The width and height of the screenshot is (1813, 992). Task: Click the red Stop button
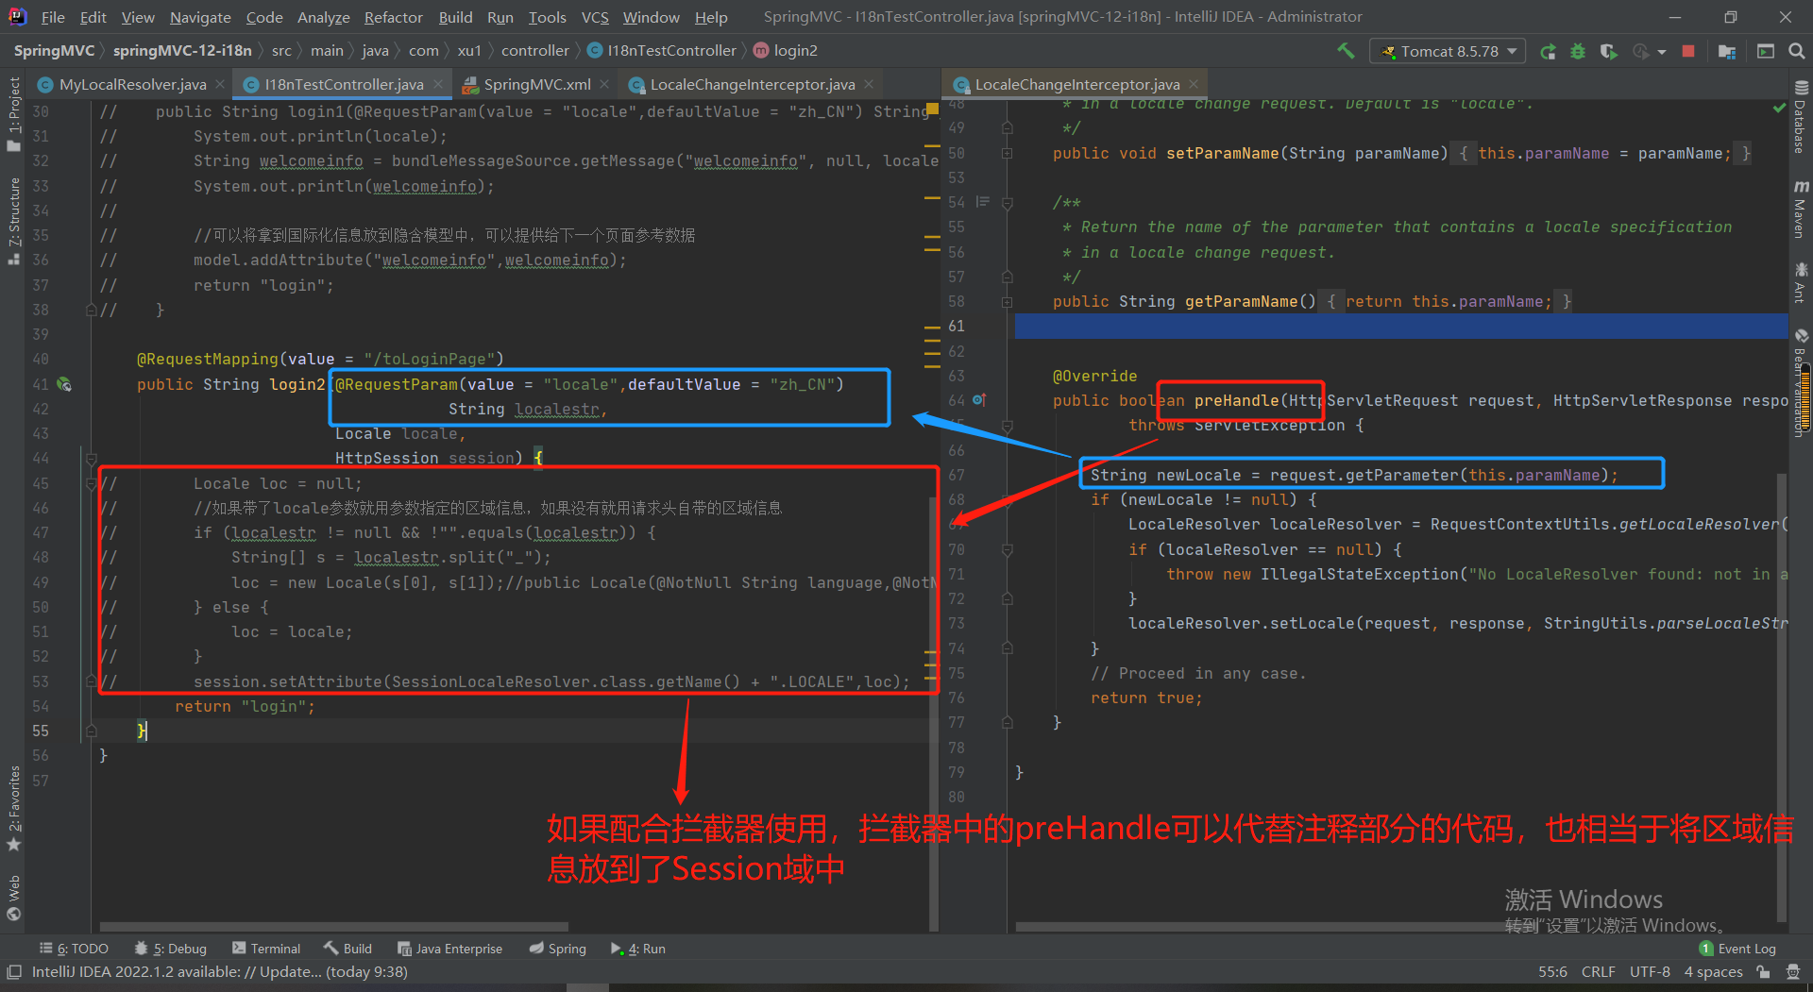[x=1688, y=51]
